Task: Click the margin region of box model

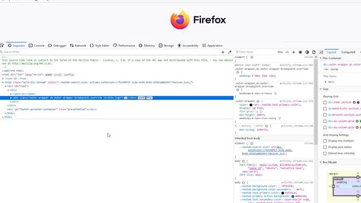Action: [333, 174]
